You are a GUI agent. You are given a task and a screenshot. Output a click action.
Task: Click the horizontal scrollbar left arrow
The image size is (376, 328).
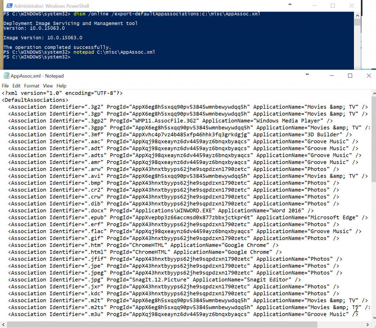tap(3, 324)
